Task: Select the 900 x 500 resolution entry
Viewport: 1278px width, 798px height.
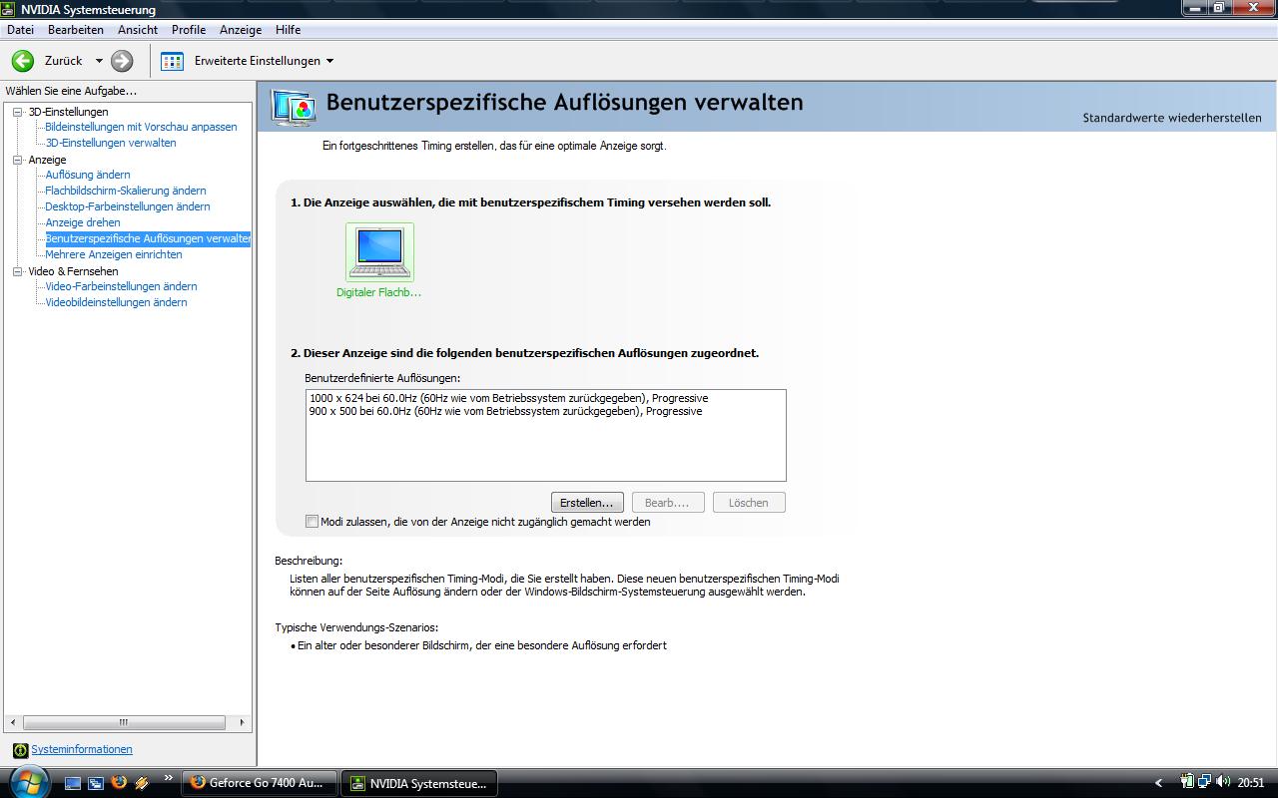Action: 505,411
